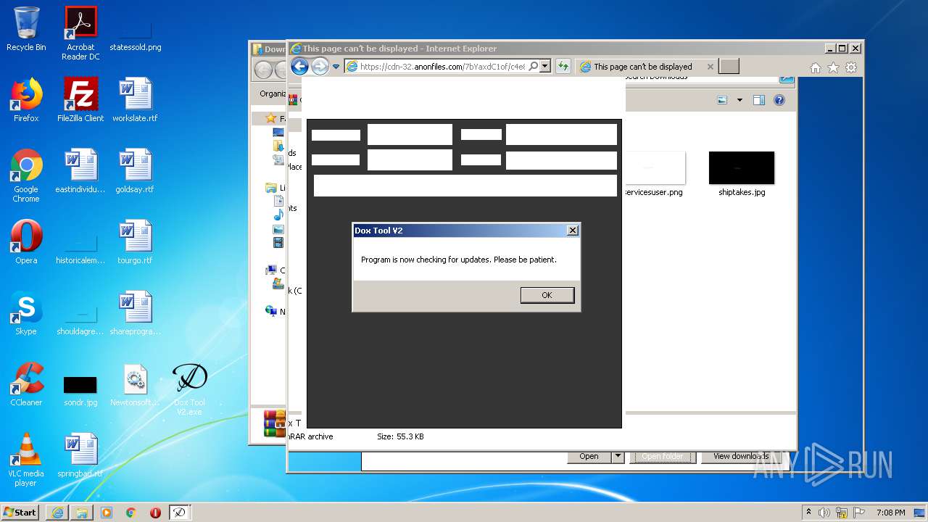The image size is (928, 522).
Task: Click OK in the Dox Tool V2 dialog
Action: tap(547, 295)
